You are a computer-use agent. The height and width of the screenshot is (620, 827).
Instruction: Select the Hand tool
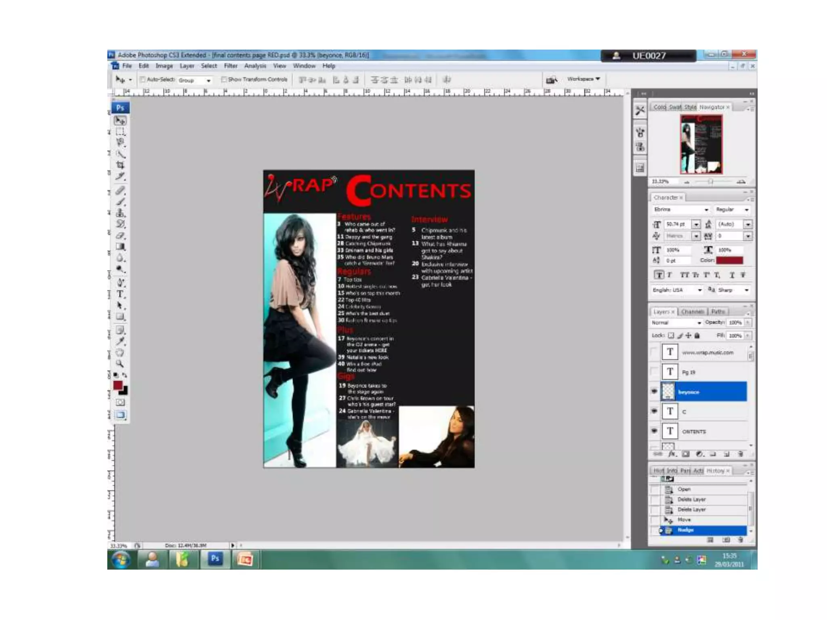click(120, 353)
